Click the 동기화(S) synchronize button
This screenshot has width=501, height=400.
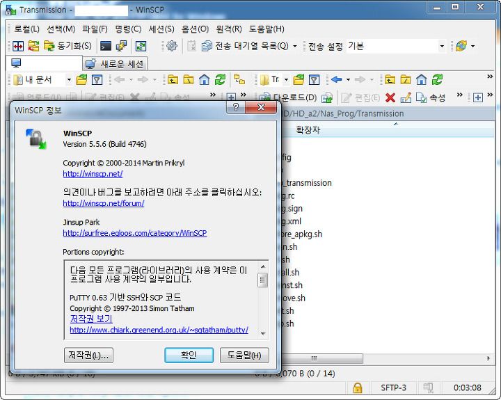[67, 47]
